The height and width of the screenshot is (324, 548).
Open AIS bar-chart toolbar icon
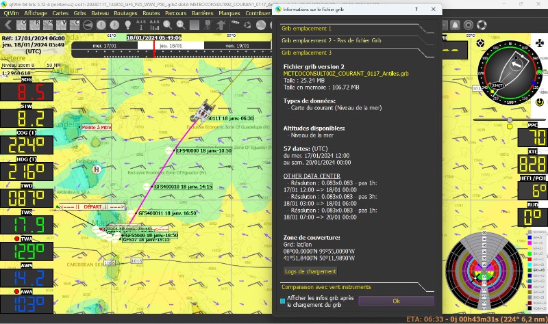[155, 25]
